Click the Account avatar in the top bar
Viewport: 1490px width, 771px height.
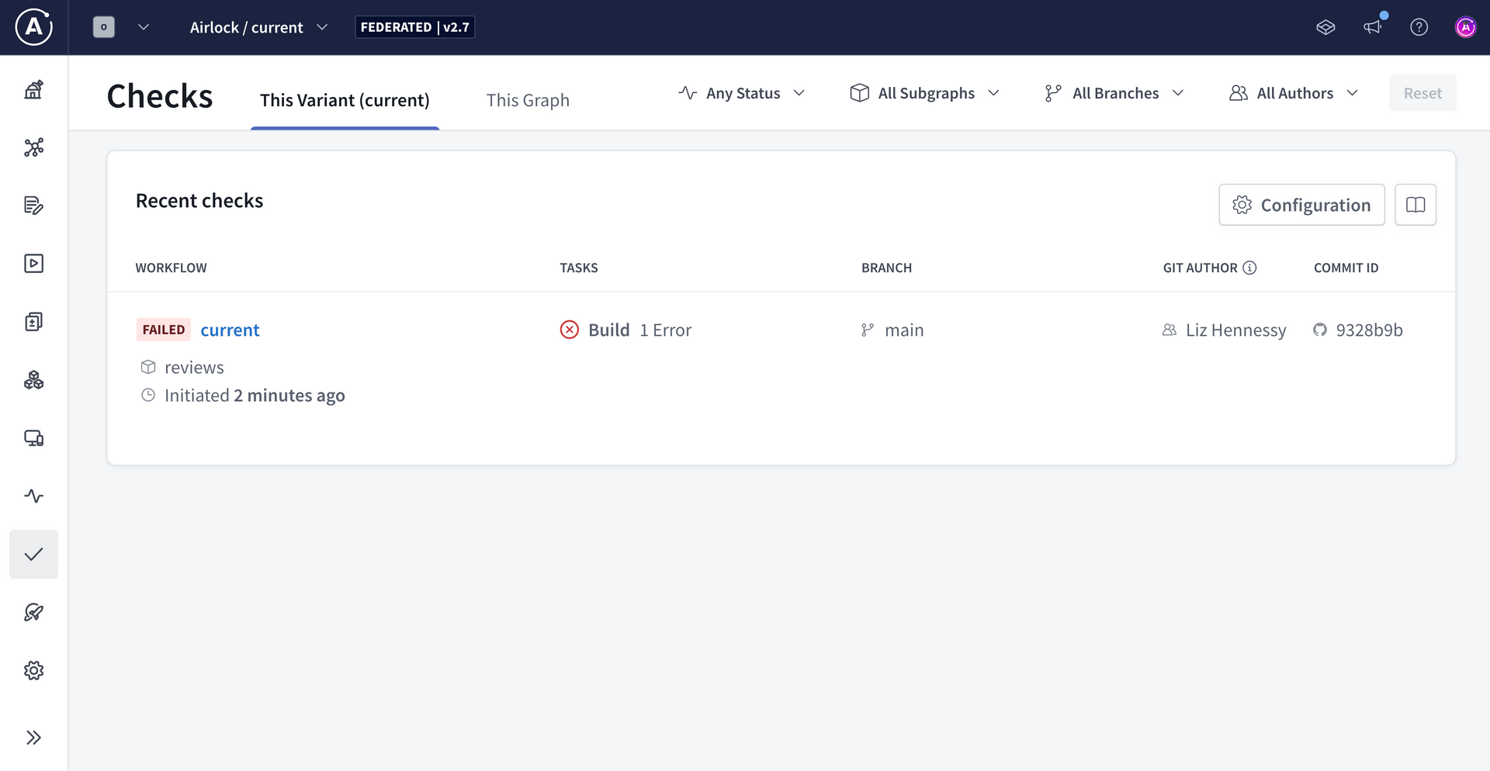(x=1466, y=26)
